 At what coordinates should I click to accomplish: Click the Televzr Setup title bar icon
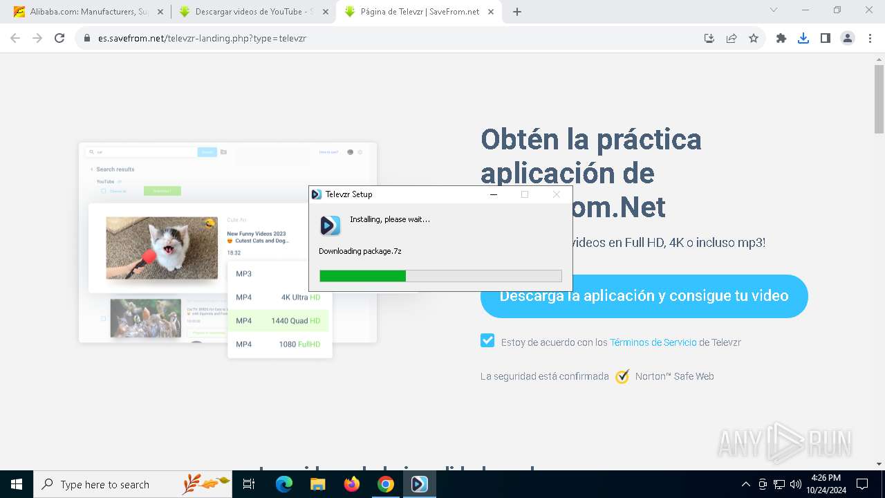point(317,194)
